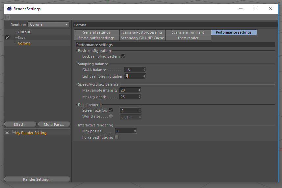Image resolution: width=282 pixels, height=188 pixels.
Task: Click the target icon beside My Render Setting
Action: coord(7,133)
